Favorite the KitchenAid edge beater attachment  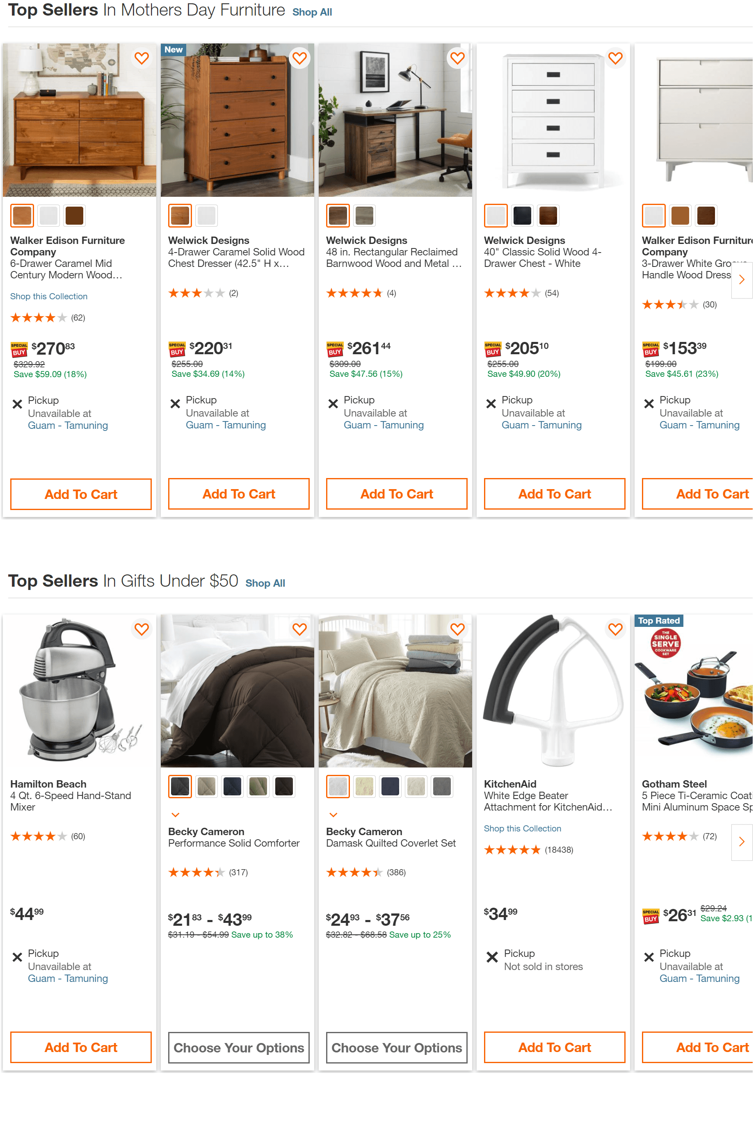point(615,629)
